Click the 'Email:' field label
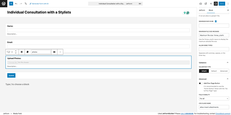 pos(10,42)
